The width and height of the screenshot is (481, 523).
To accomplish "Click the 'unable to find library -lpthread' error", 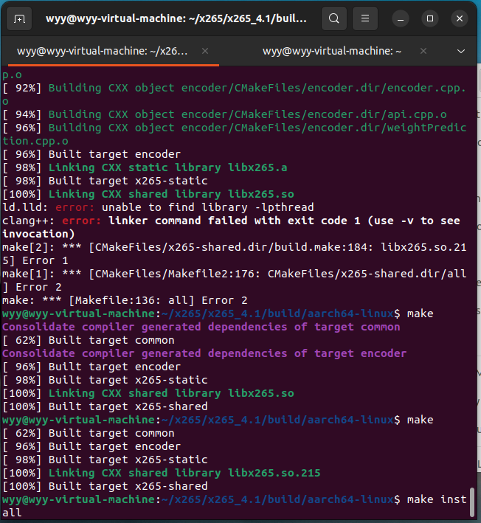I will [x=207, y=207].
